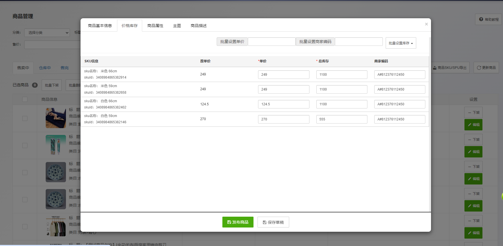
Task: Click the 批量设置商家编码 input field
Action: coord(359,42)
